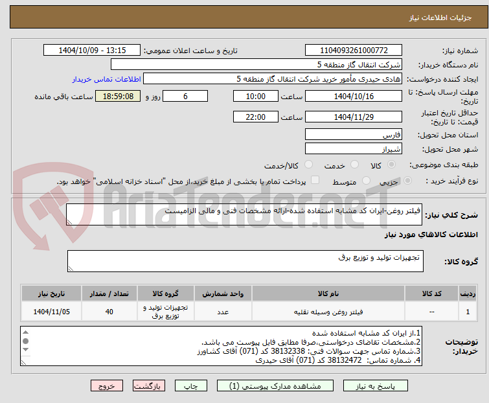The width and height of the screenshot is (489, 403).
Task: Click the announcement date field 1404/10/09 - 13:15
Action: (92, 51)
